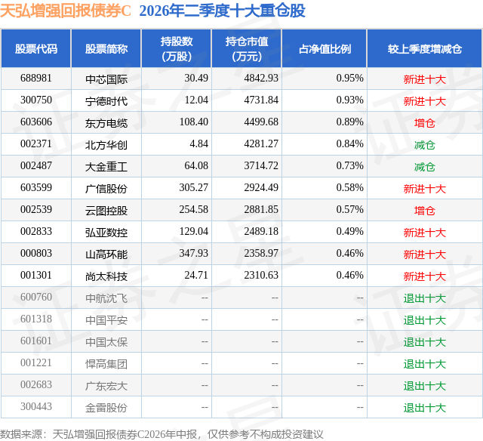Open stock code 300443 金雷股份
Viewport: 483px width, 441px height.
(x=36, y=406)
